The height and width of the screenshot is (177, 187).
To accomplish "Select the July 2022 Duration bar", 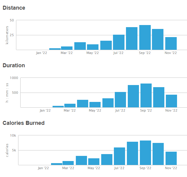I will coord(120,100).
